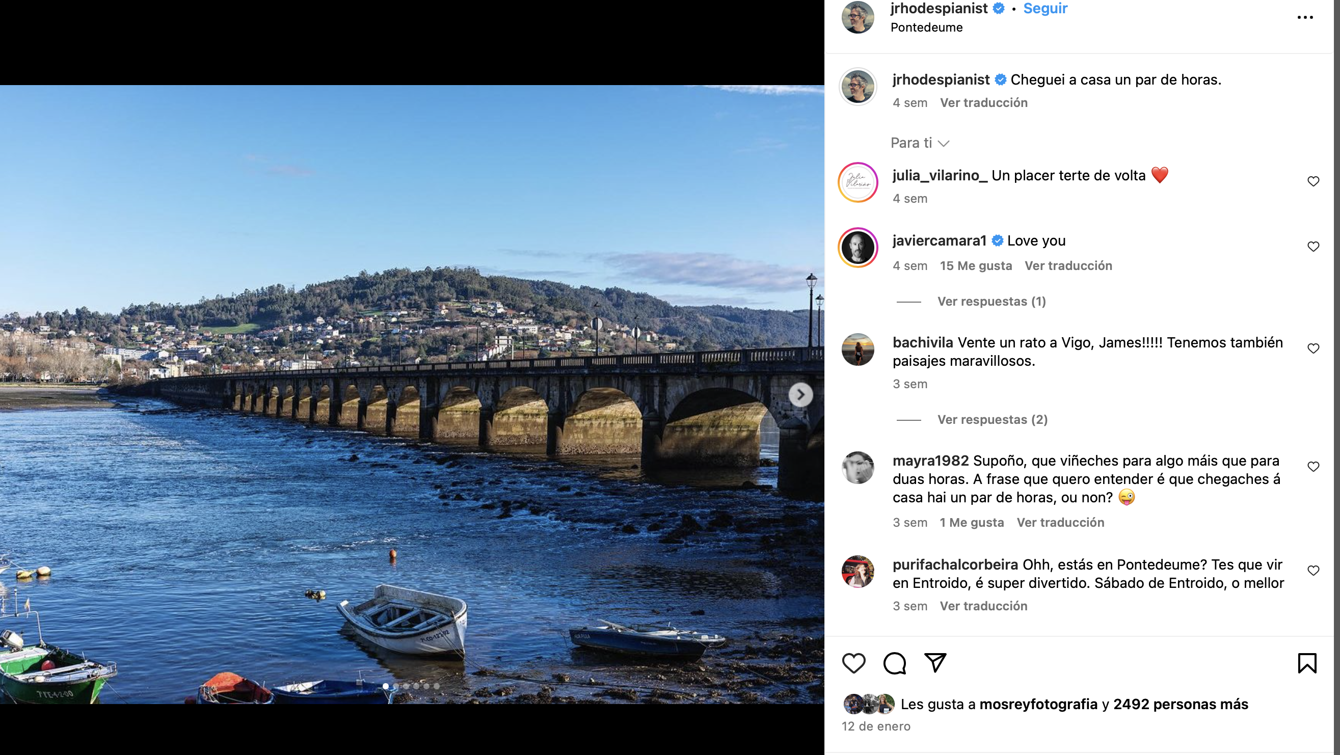Like the post with the heart icon
The width and height of the screenshot is (1340, 755).
[x=853, y=663]
